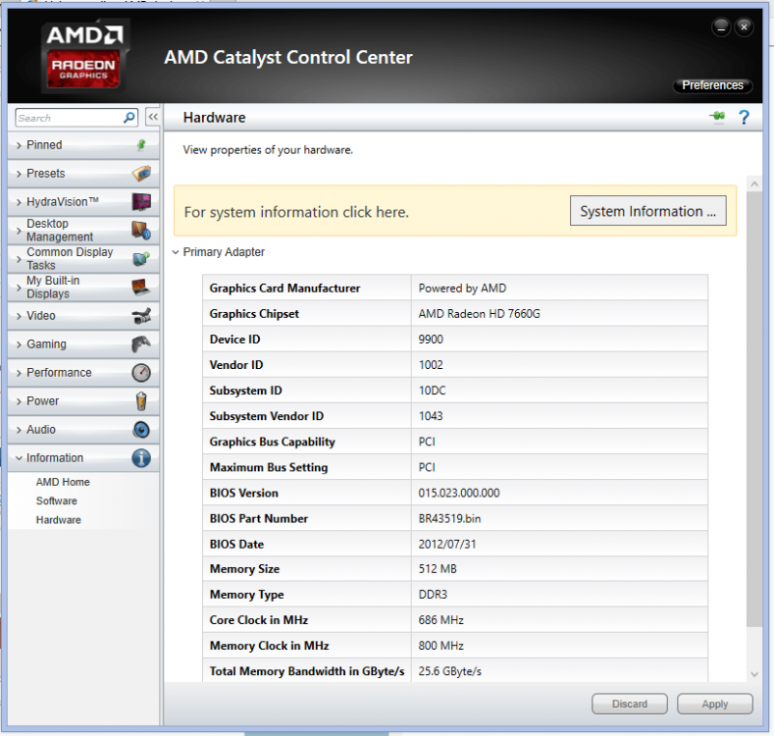Click the Audio speaker icon
The image size is (774, 736).
pyautogui.click(x=141, y=429)
